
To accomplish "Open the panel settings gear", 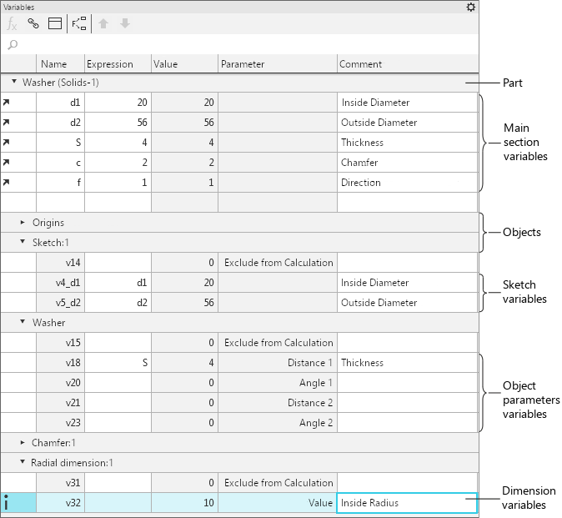I will [x=471, y=7].
